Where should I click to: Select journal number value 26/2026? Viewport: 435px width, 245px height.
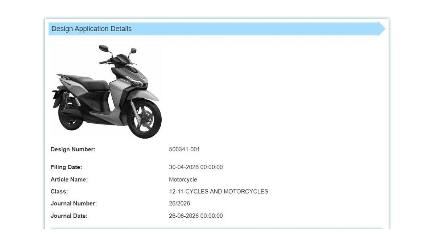coord(179,204)
